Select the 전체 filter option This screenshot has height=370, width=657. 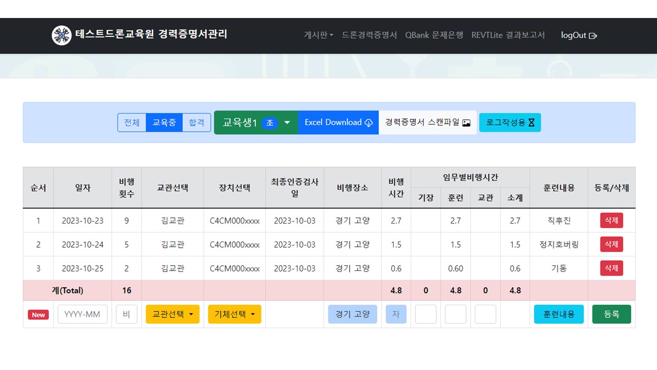click(x=132, y=123)
